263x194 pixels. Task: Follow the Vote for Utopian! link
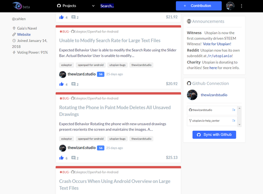pos(217,44)
